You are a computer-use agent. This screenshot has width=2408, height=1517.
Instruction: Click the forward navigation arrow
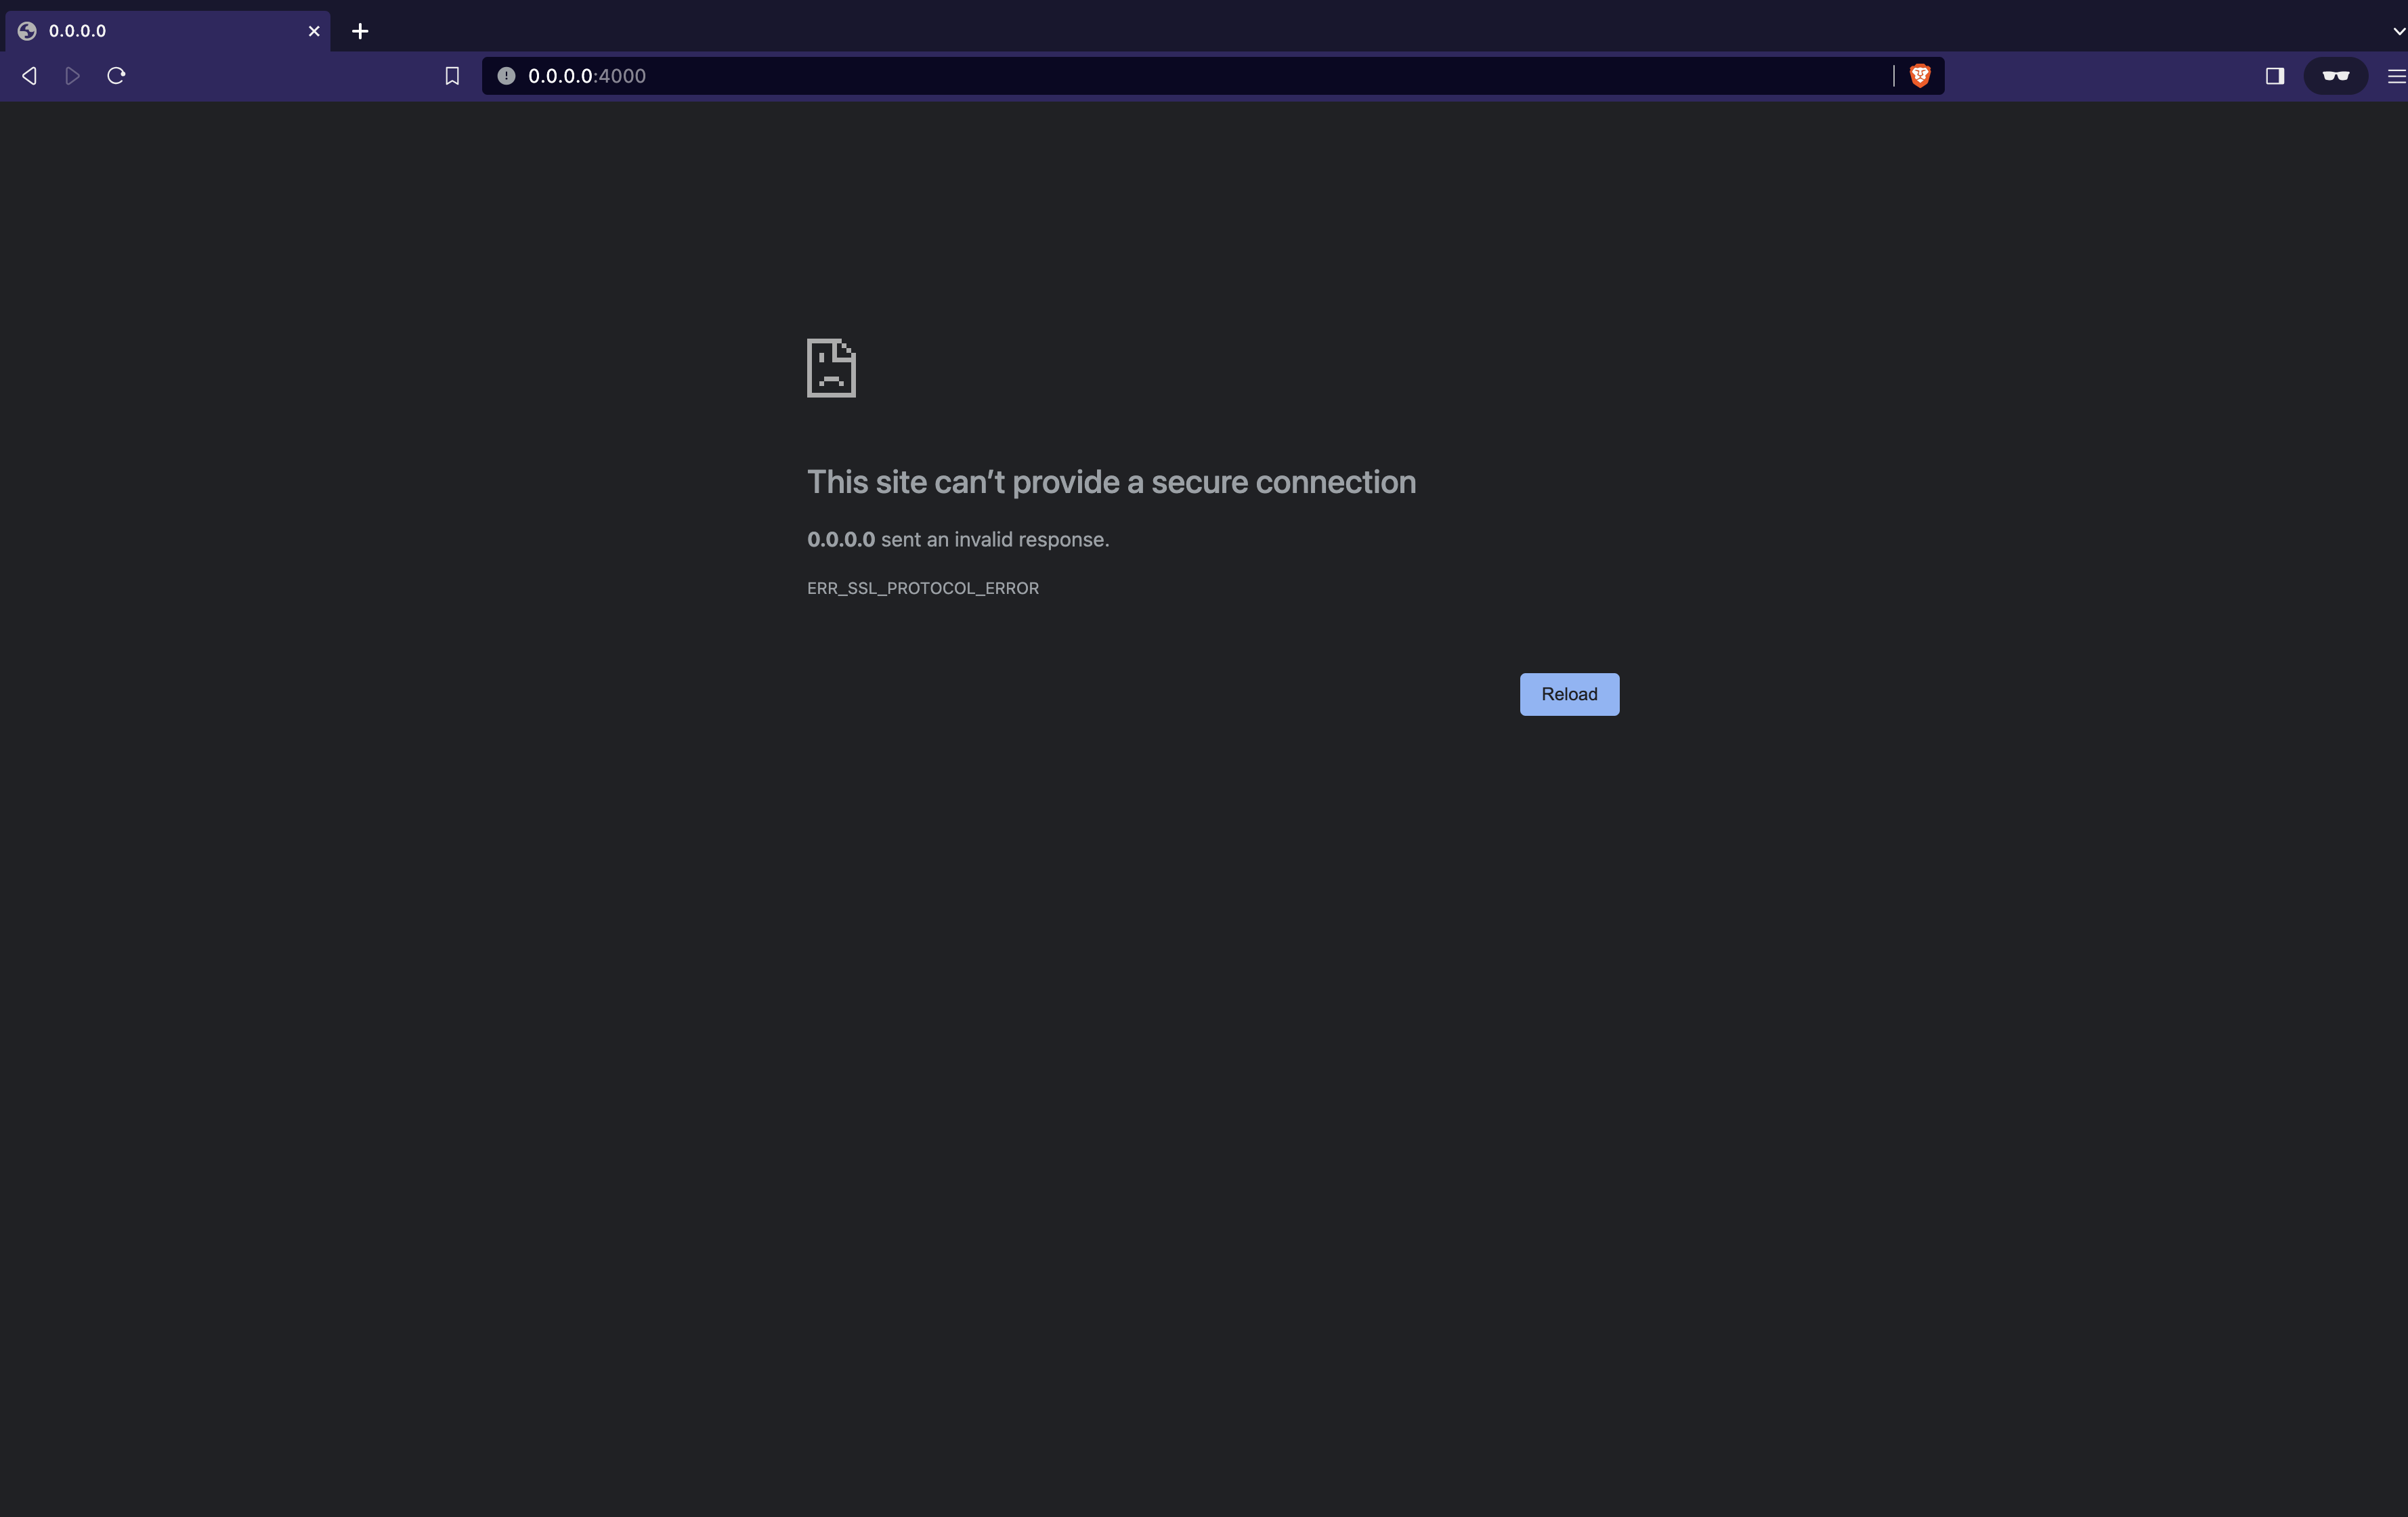coord(72,76)
